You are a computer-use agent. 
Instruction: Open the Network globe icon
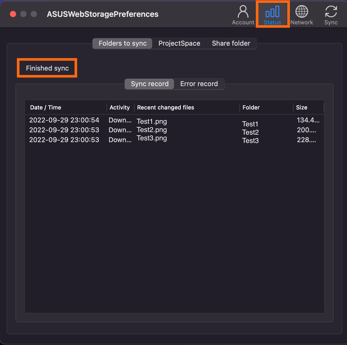coord(302,12)
